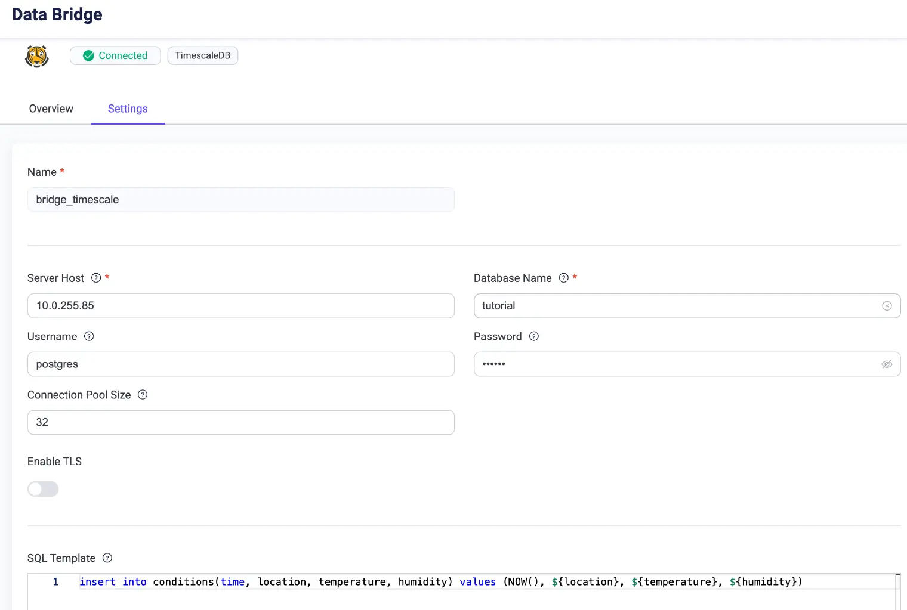Click line number 1 in SQL editor
The width and height of the screenshot is (907, 610).
(55, 582)
